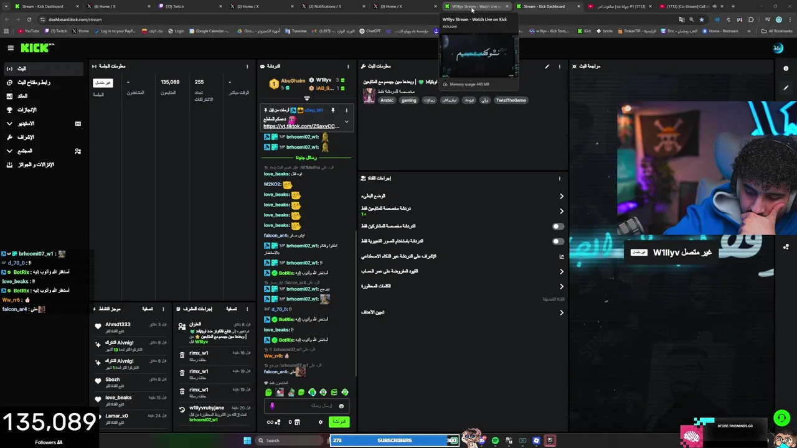
Task: Click love_beaks follow activity entry
Action: (131, 399)
